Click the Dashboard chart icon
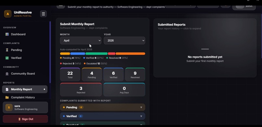This screenshot has height=127, width=262. (7, 34)
